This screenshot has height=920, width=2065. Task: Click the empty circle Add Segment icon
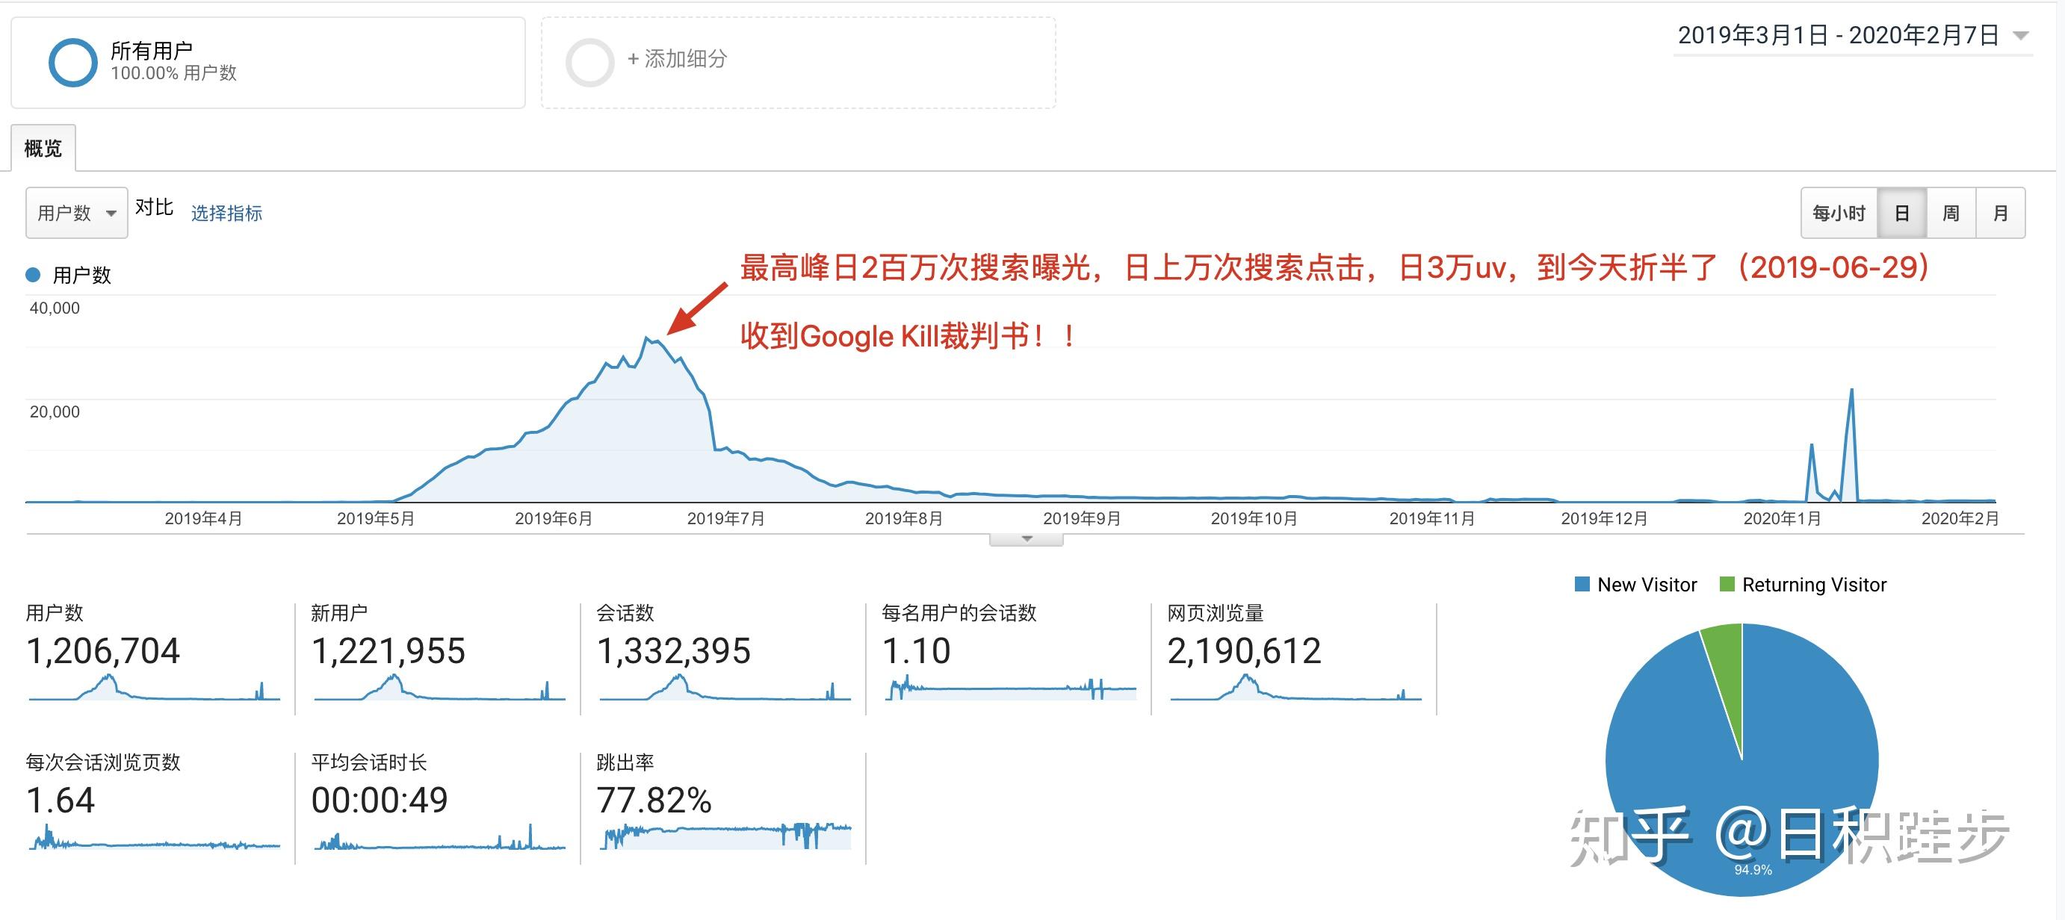tap(590, 63)
